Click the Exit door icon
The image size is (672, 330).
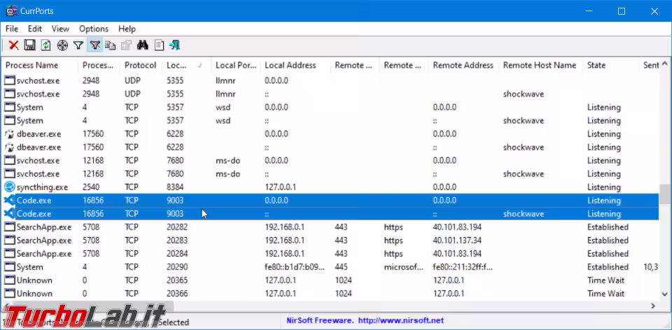pyautogui.click(x=175, y=45)
